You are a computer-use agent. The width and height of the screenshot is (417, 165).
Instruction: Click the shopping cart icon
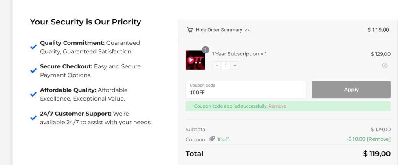190,30
